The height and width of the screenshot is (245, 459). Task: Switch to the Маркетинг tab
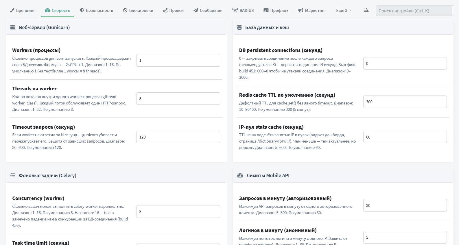tap(312, 10)
